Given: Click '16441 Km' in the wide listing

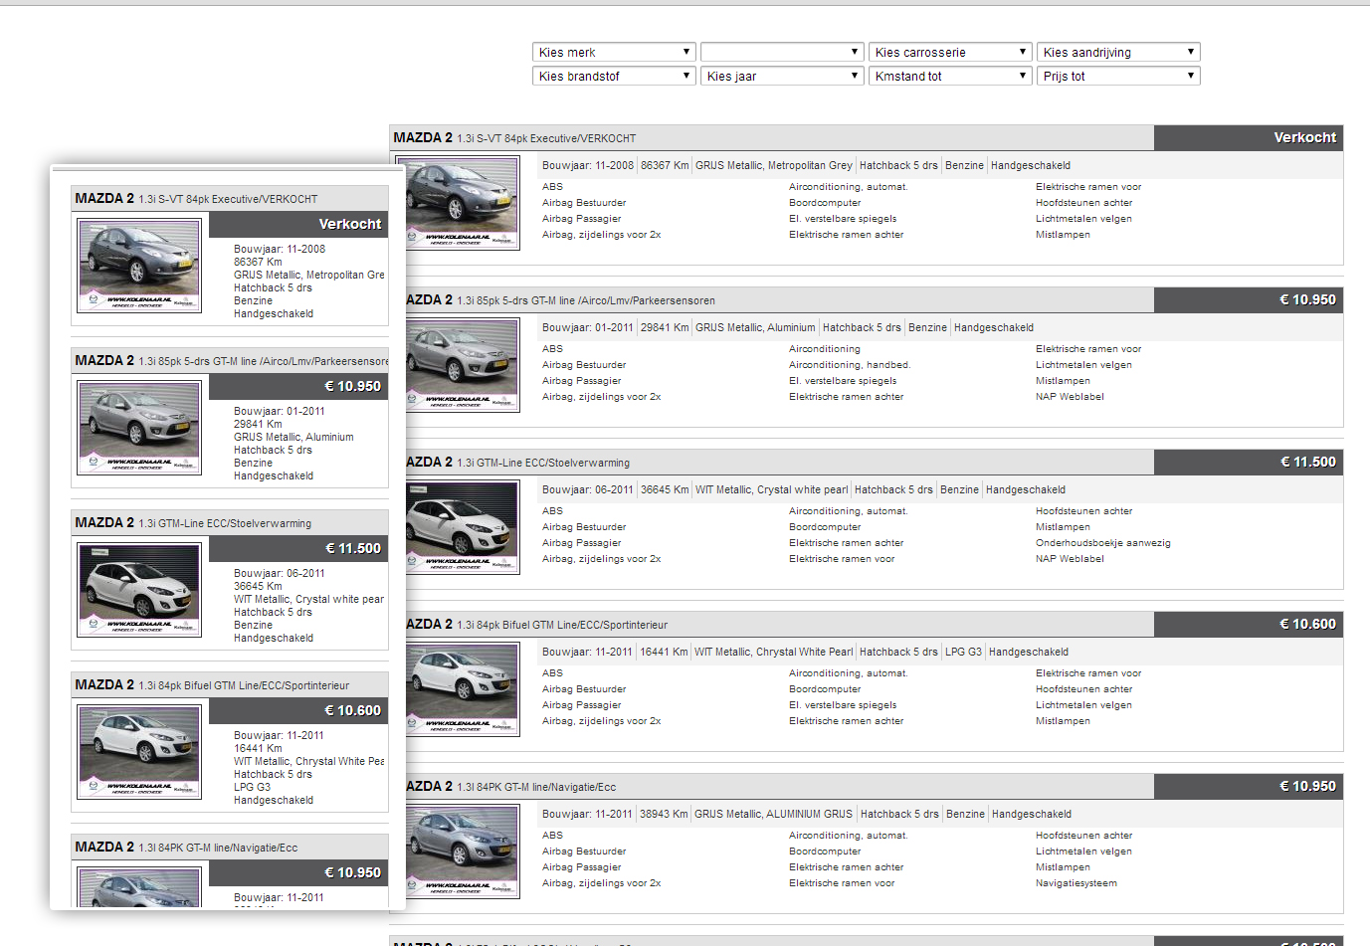Looking at the screenshot, I should point(664,653).
